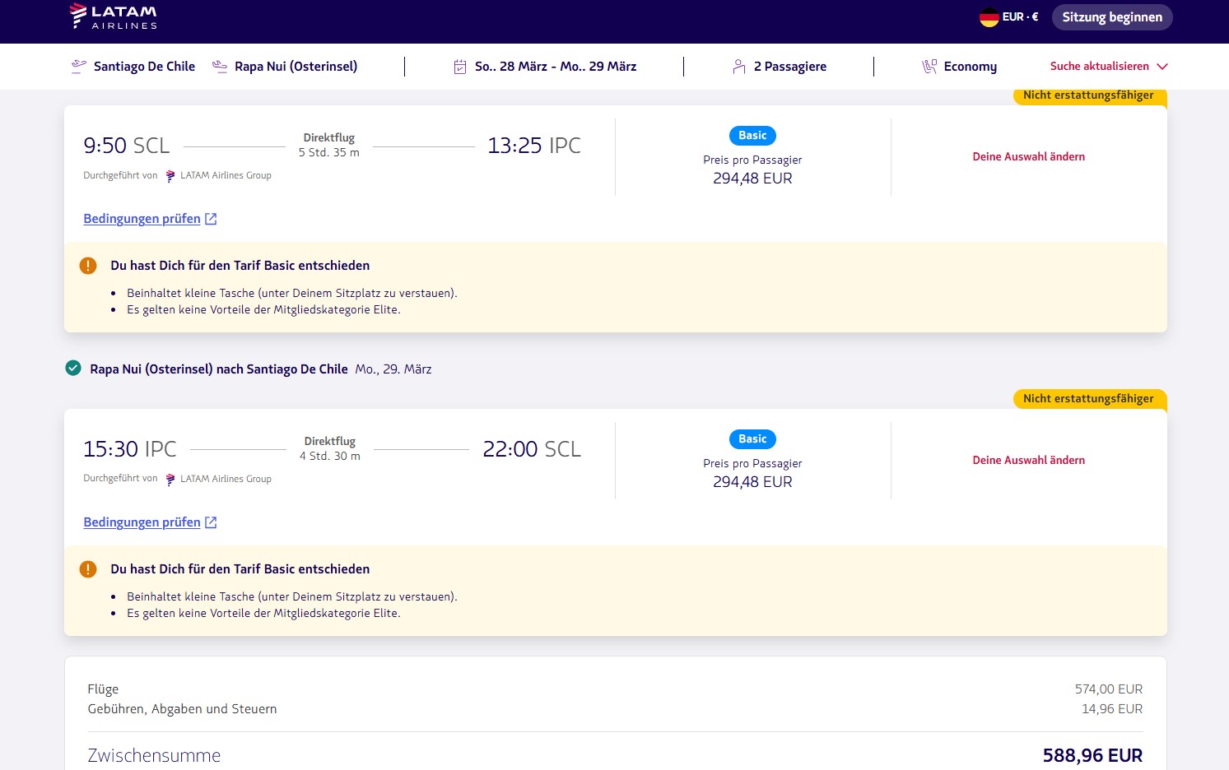1229x770 pixels.
Task: Open the EUR € currency selector
Action: point(1020,17)
